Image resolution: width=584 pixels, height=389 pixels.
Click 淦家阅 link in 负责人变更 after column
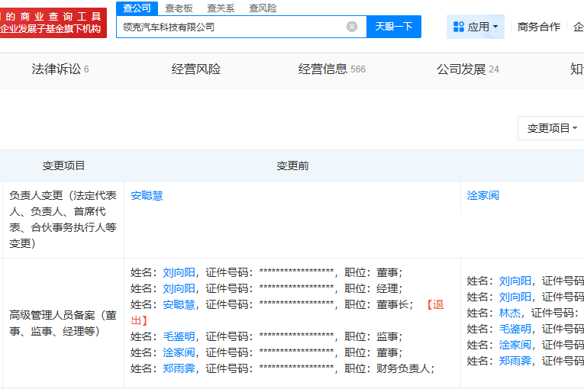[483, 195]
